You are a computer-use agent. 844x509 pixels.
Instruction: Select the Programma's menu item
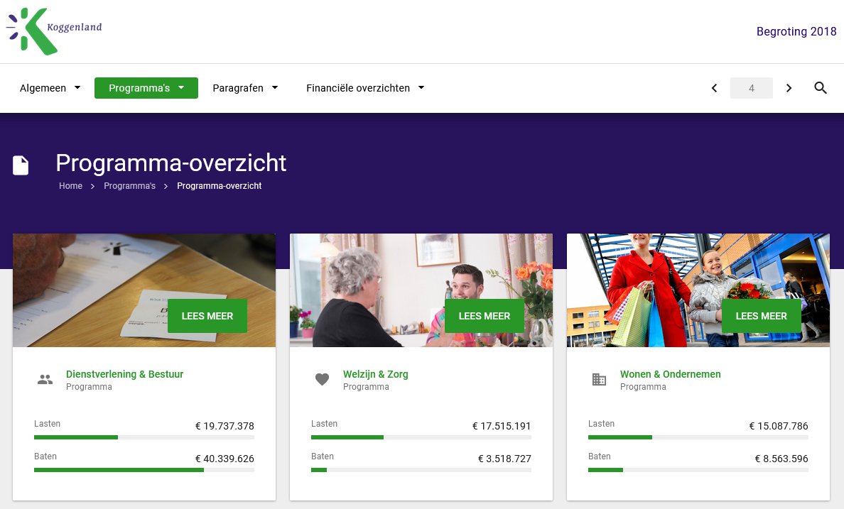(x=146, y=88)
